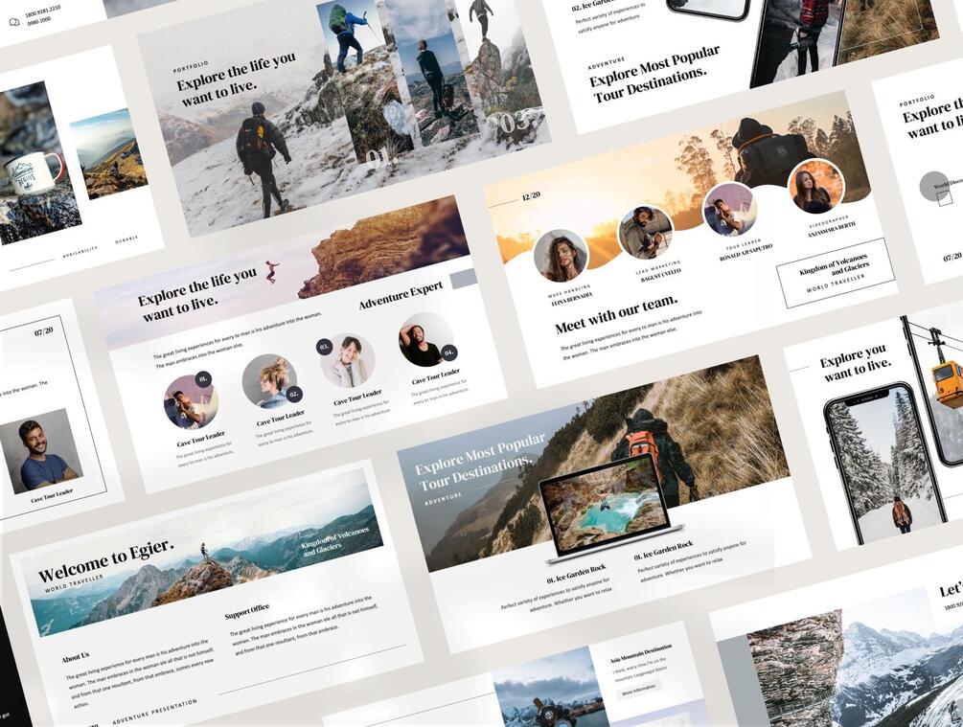
Task: Click the large '03' number on snowy slide
Action: coord(512,123)
